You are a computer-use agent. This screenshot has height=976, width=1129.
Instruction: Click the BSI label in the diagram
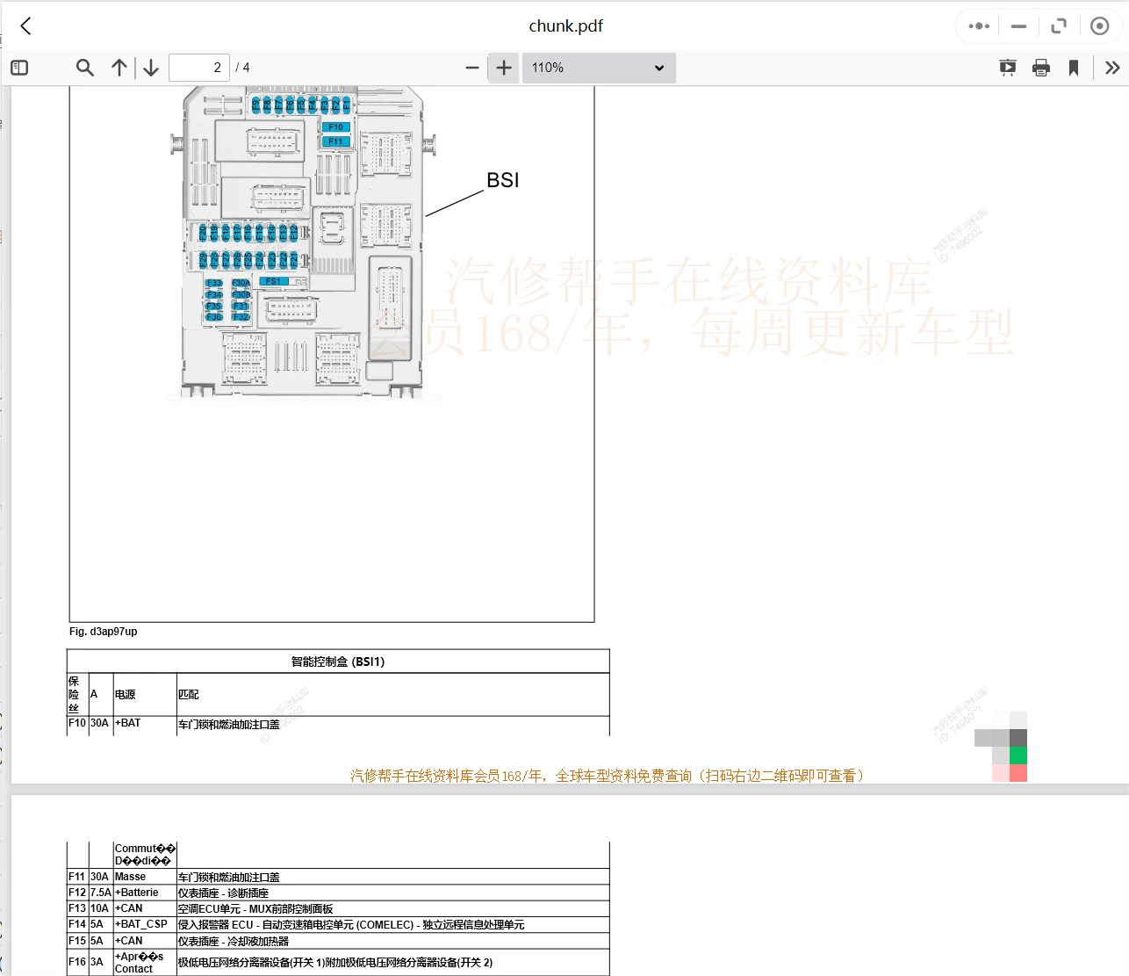[x=503, y=180]
